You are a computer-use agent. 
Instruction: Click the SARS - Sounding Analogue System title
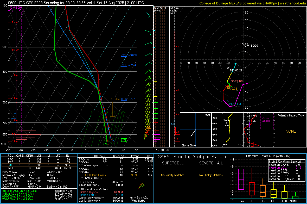[192, 157]
